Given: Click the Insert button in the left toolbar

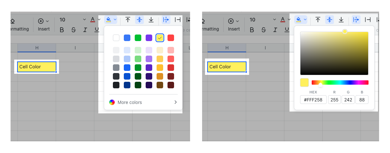Looking at the screenshot, I should pos(44,25).
